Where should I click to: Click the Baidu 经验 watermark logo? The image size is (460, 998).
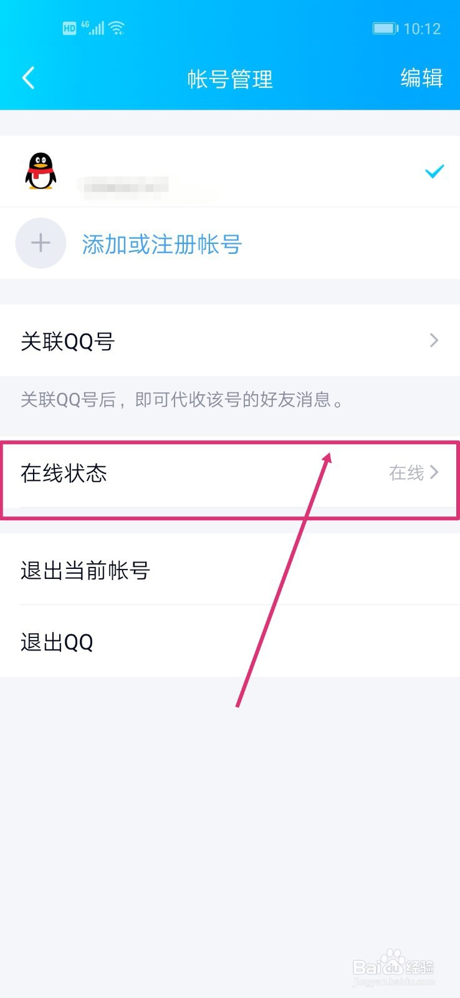coord(395,967)
